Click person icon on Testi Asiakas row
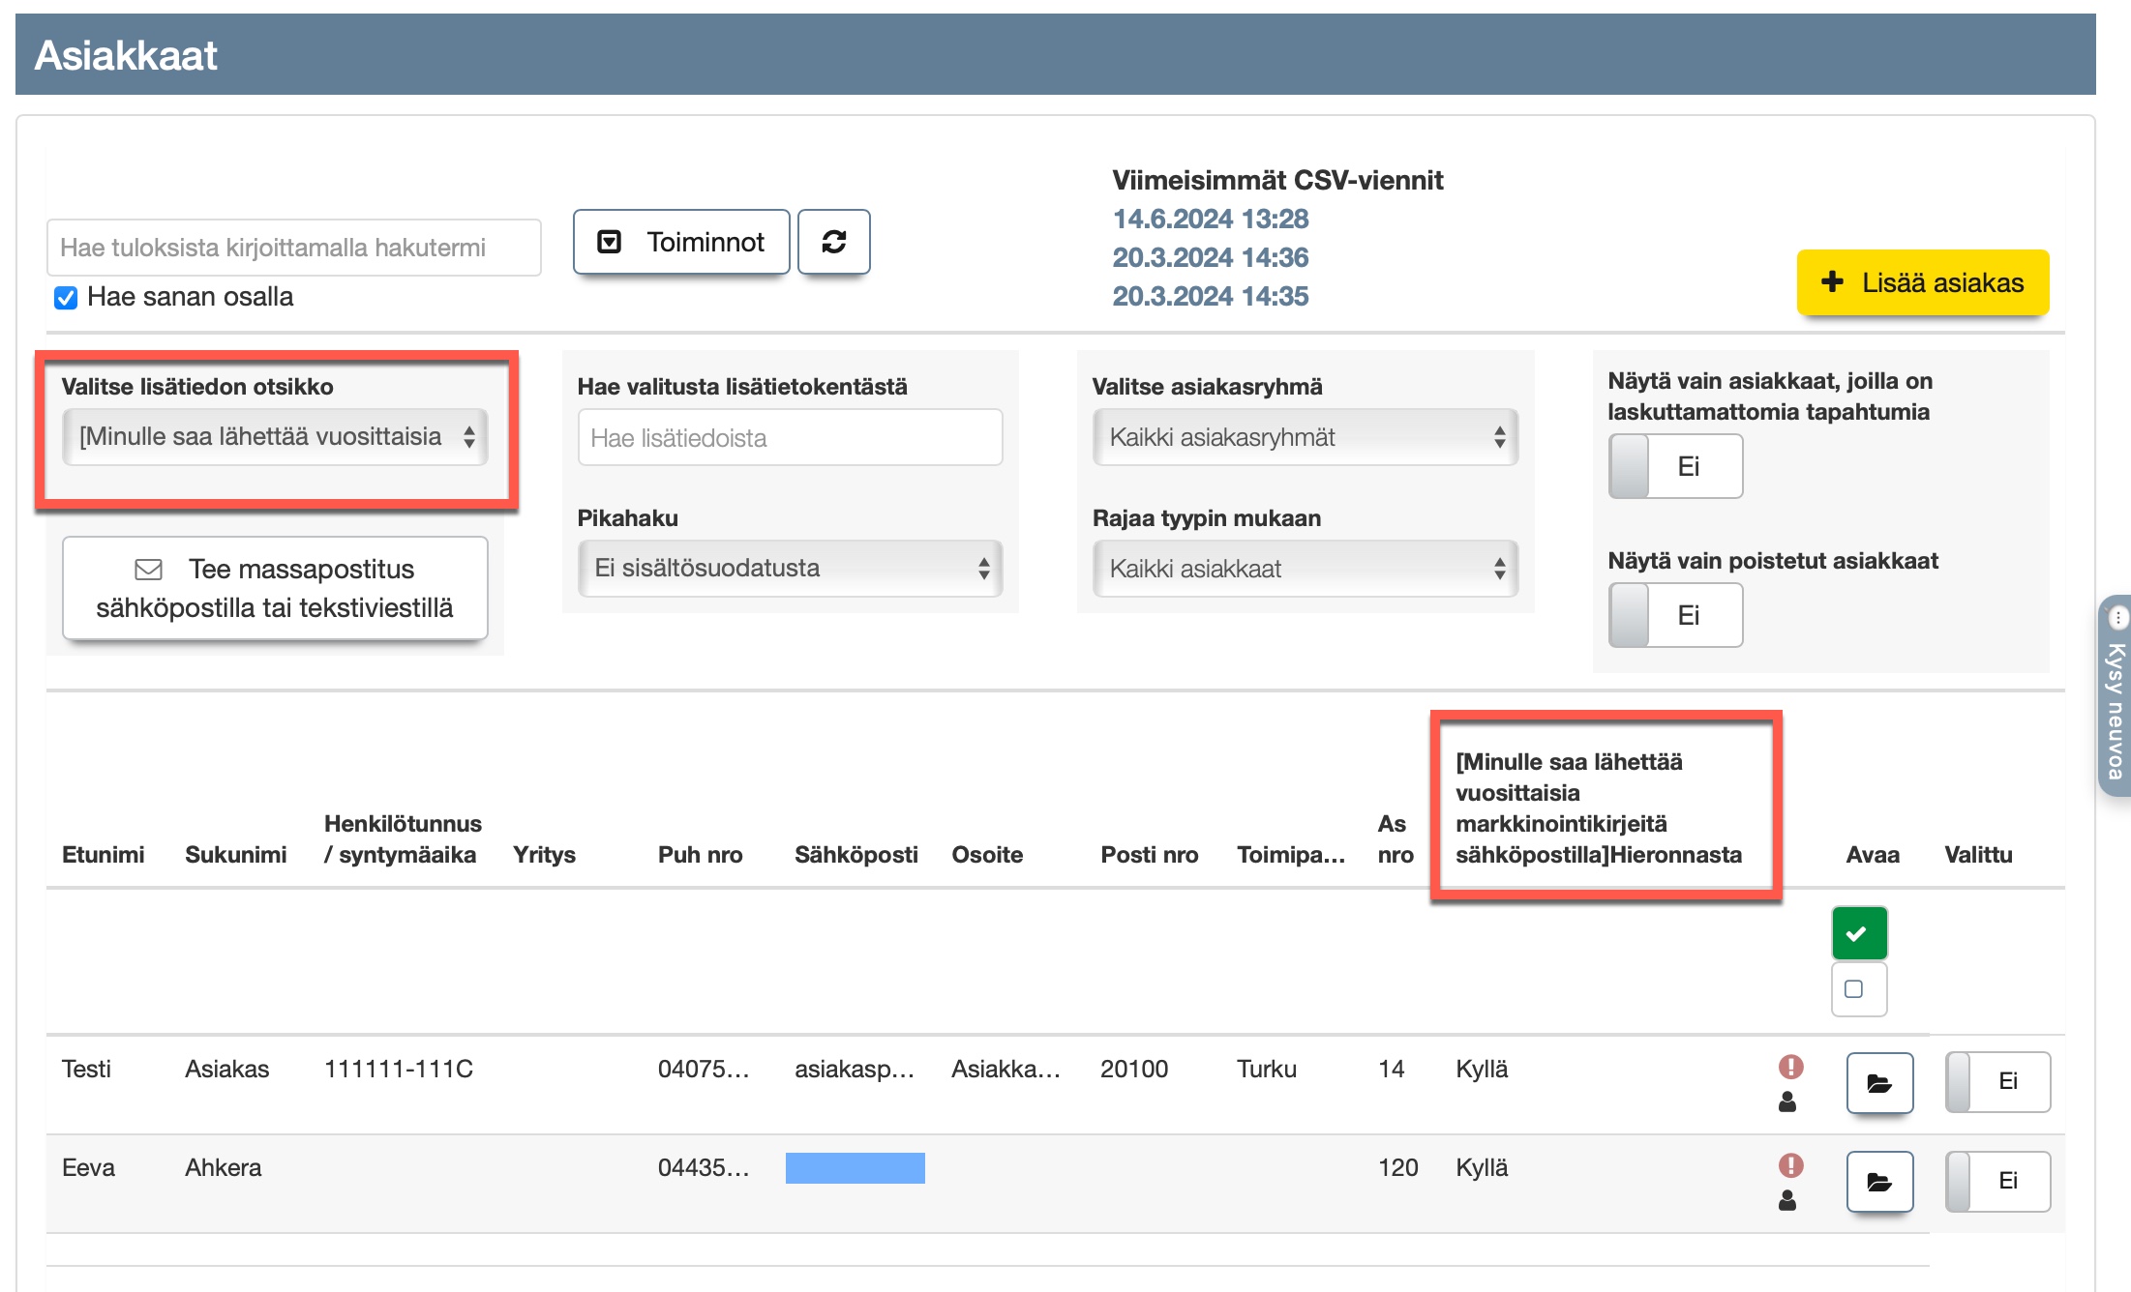The width and height of the screenshot is (2131, 1292). point(1787,1101)
